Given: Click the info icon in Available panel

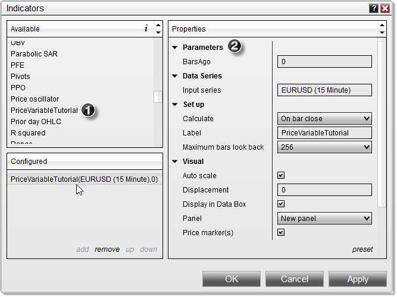Looking at the screenshot, I should pyautogui.click(x=146, y=29).
